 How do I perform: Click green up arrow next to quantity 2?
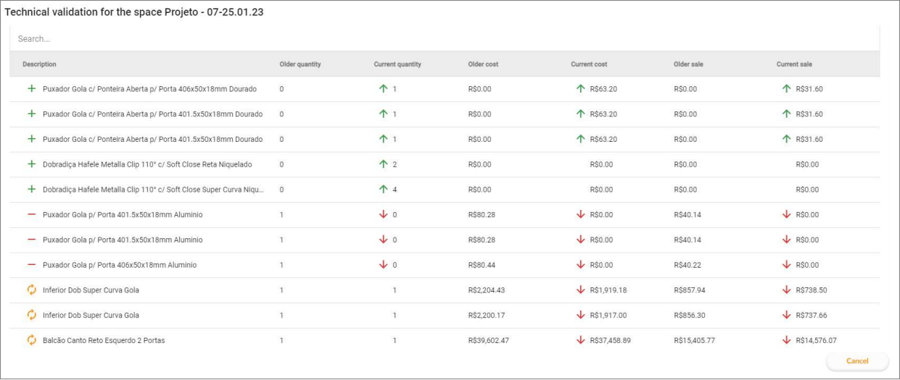pyautogui.click(x=383, y=164)
